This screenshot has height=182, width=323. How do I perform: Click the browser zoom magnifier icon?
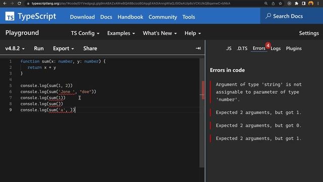click(266, 4)
